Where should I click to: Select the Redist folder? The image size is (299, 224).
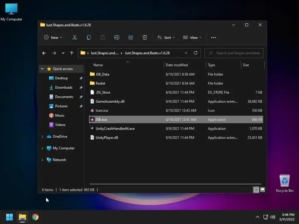(x=176, y=83)
